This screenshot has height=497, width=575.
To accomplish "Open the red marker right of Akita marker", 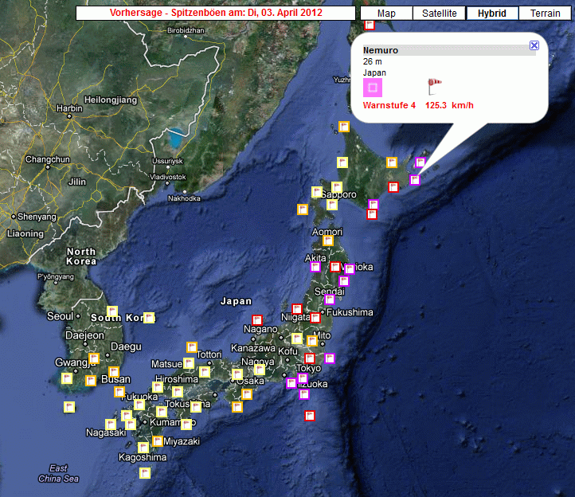I will pos(334,267).
